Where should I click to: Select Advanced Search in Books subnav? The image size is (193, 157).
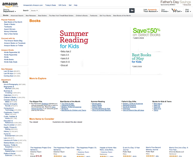click(17, 16)
